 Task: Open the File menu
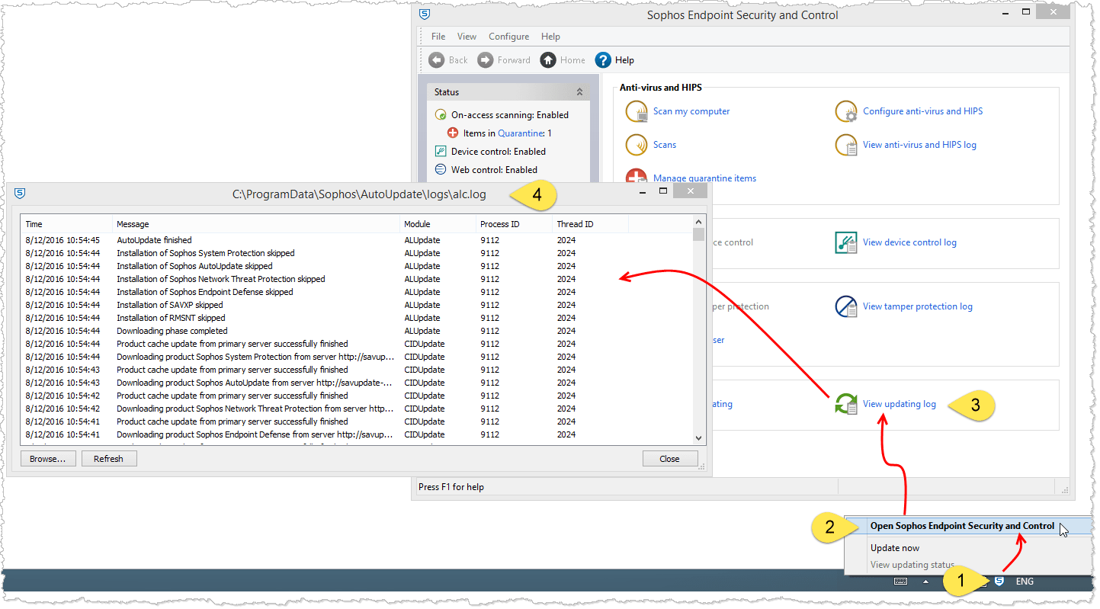click(x=438, y=37)
